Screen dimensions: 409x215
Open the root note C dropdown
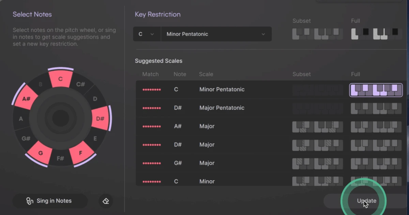pos(147,34)
